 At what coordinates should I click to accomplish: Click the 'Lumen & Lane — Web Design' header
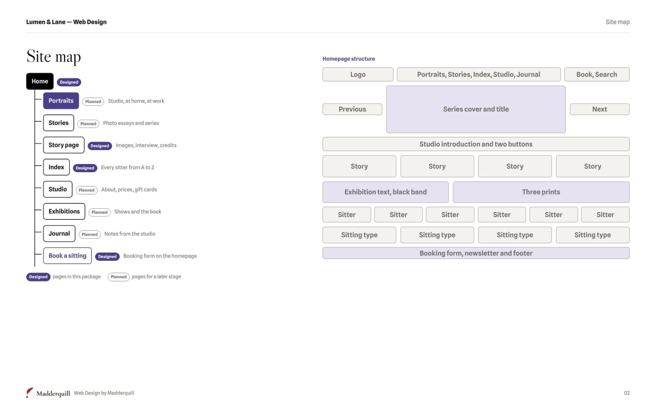(66, 22)
